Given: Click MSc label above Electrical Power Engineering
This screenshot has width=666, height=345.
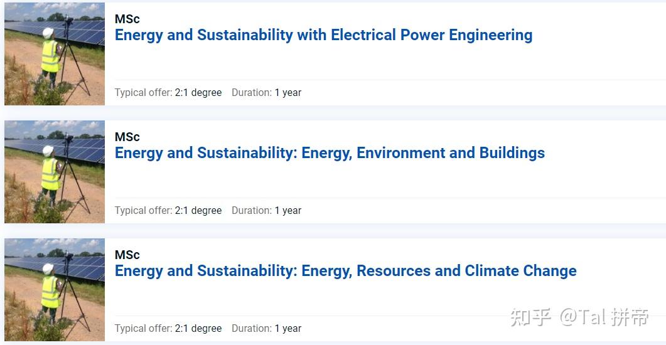Looking at the screenshot, I should tap(127, 19).
